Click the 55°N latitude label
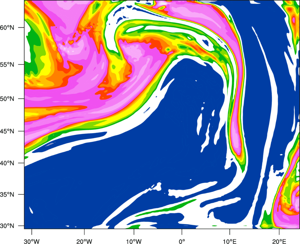Image resolution: width=300 pixels, height=244 pixels. coord(7,65)
